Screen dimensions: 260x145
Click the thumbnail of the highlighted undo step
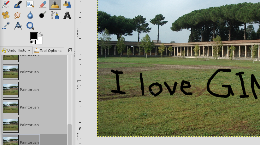tap(11, 140)
